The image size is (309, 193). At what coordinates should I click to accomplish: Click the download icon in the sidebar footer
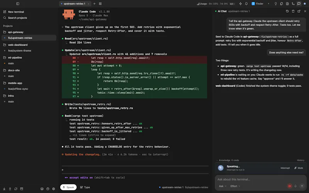point(4,189)
